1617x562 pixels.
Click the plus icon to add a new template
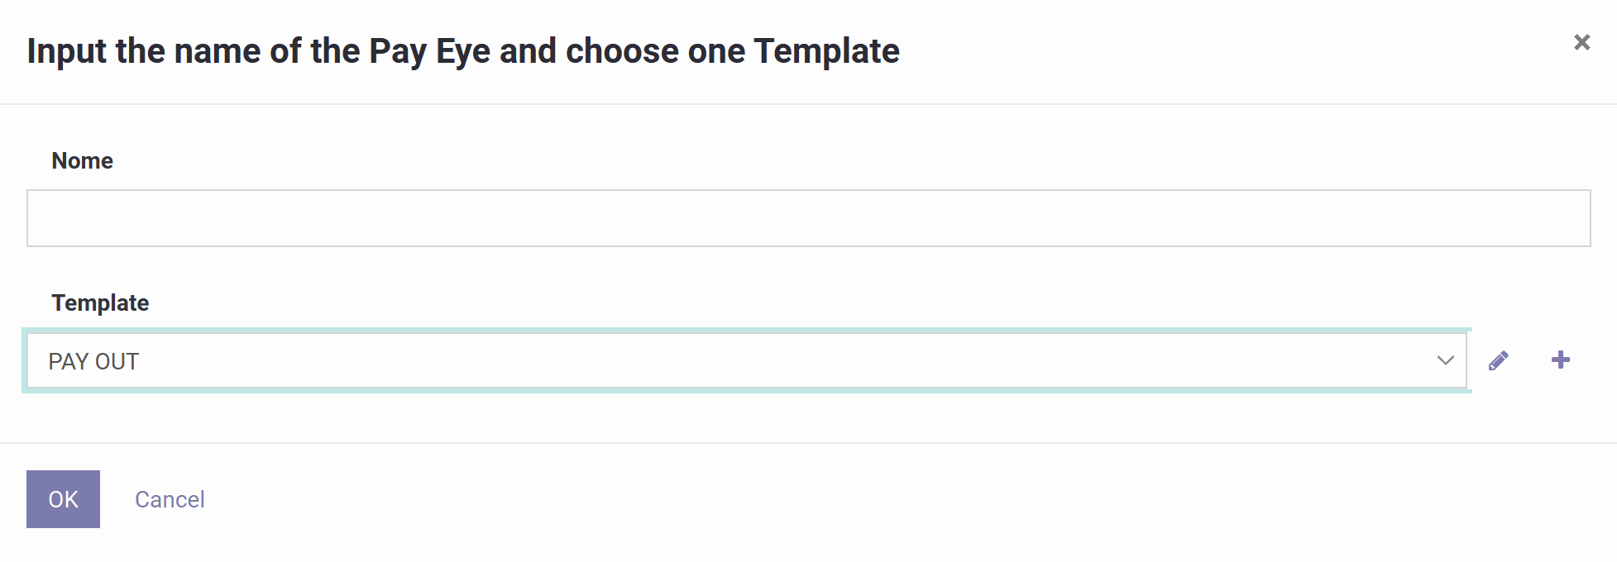(x=1561, y=360)
